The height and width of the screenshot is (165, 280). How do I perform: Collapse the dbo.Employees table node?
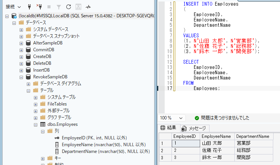pyautogui.click(x=35, y=125)
